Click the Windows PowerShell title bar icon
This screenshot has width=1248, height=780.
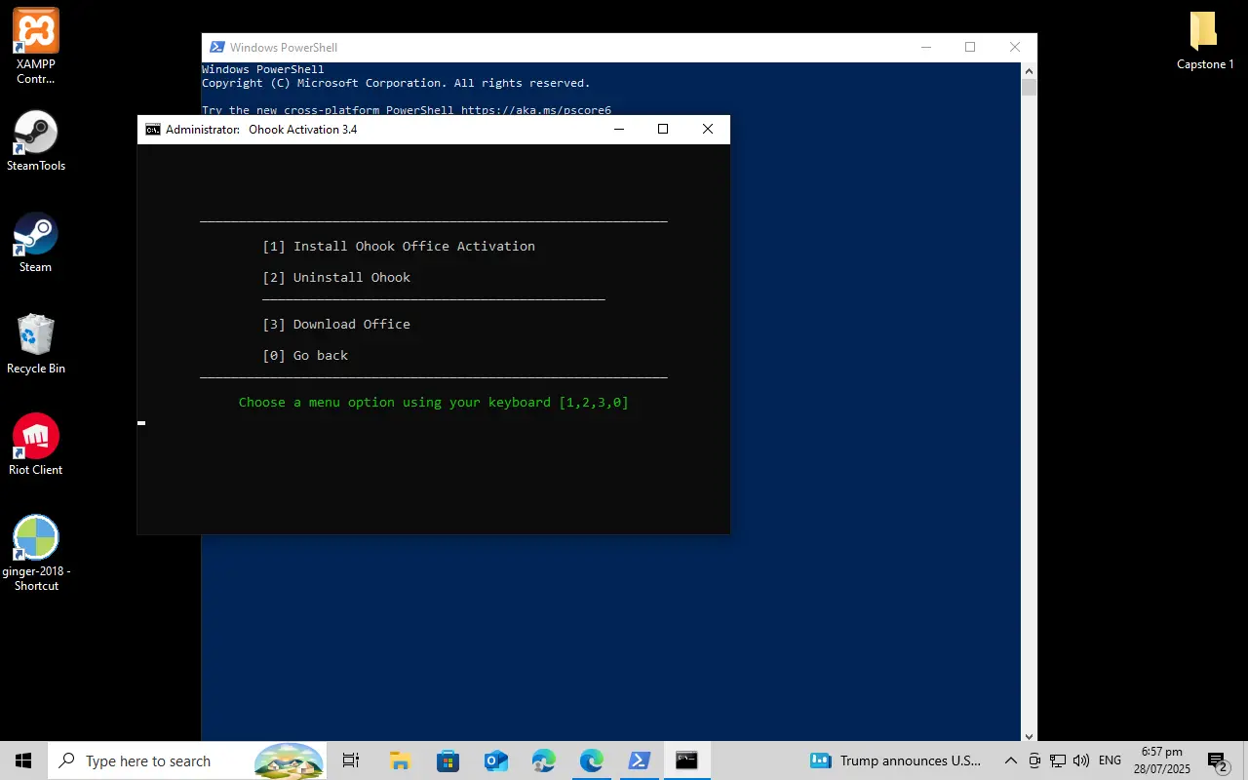[217, 48]
